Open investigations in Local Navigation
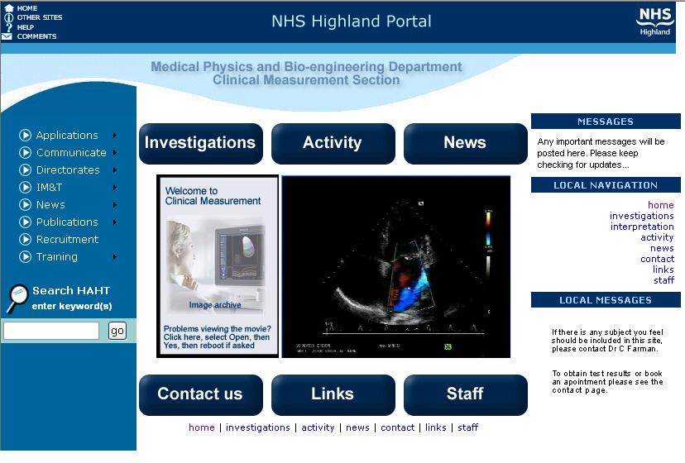 [642, 216]
